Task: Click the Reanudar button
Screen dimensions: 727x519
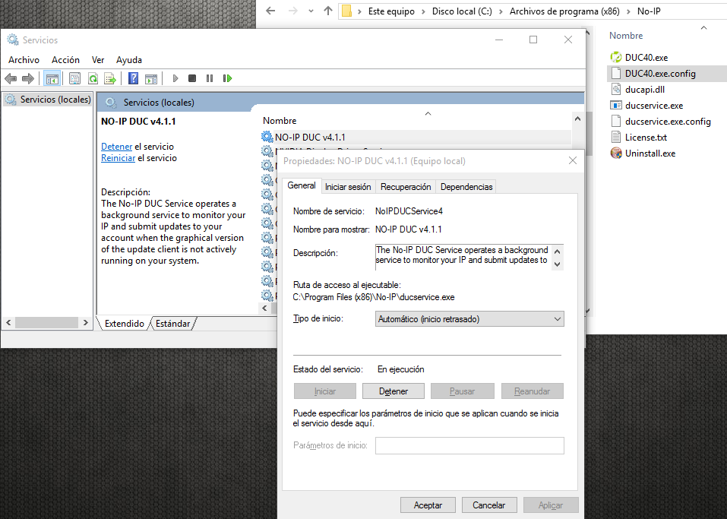Action: tap(533, 391)
